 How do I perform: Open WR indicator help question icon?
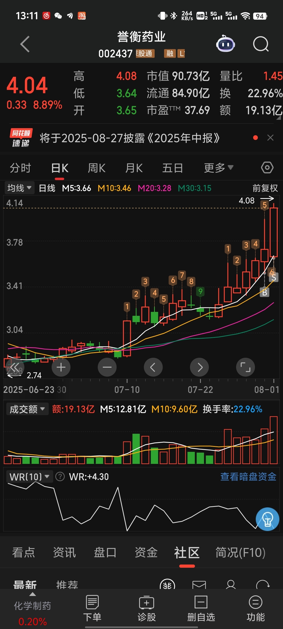[60, 477]
